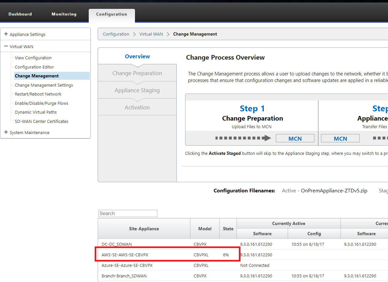Click the MCN box under Step 2
This screenshot has width=388, height=282.
pos(340,138)
